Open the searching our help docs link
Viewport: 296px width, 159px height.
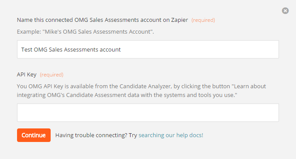[x=171, y=135]
